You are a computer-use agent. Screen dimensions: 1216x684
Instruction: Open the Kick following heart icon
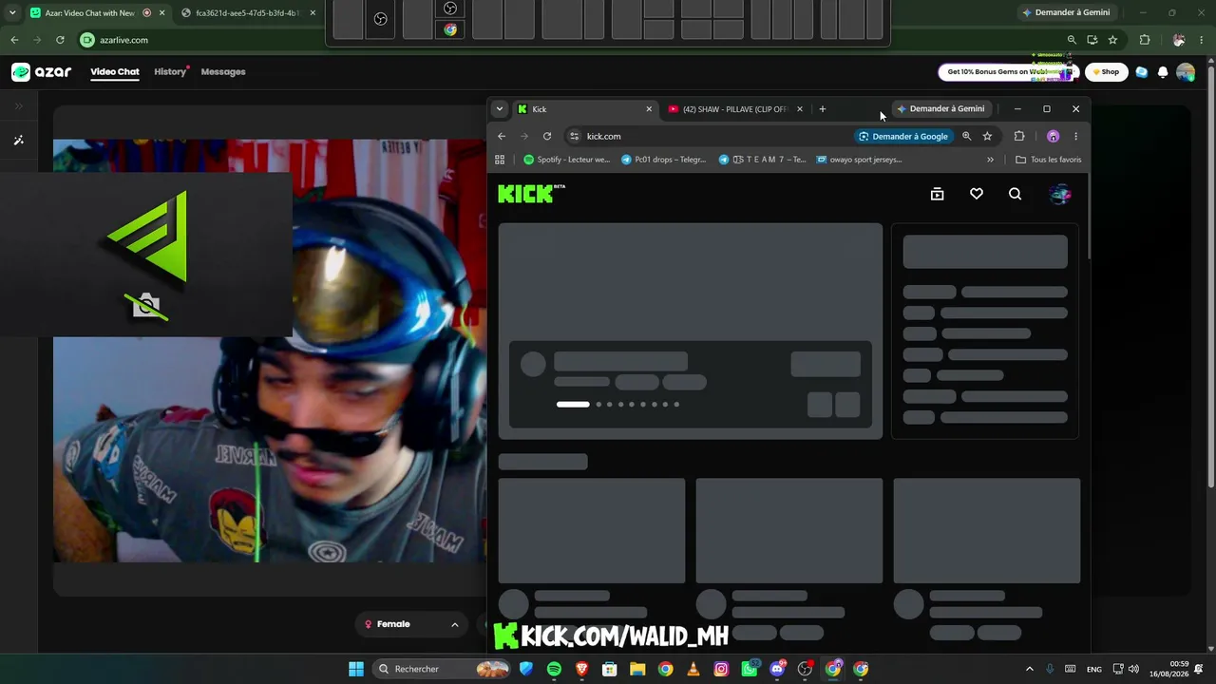point(976,194)
